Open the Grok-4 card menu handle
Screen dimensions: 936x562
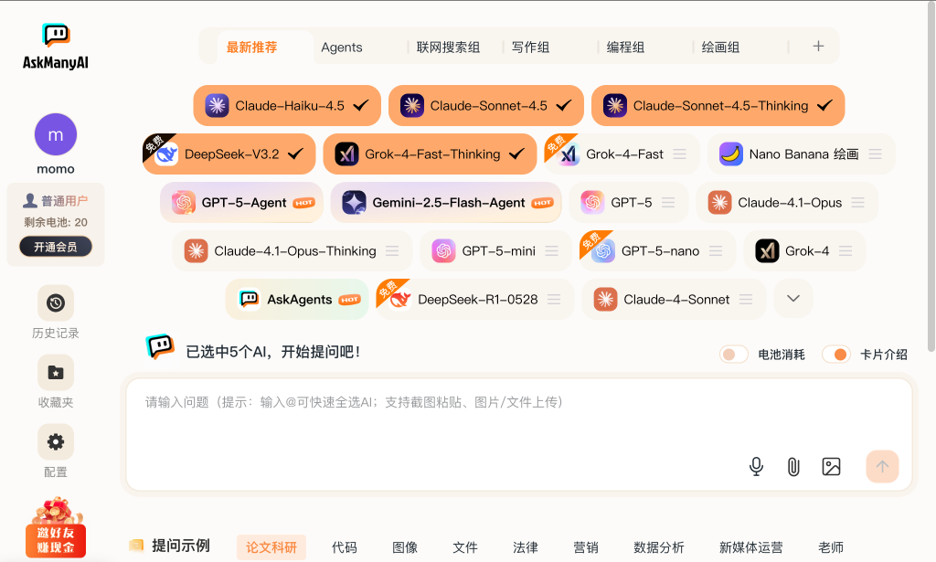846,251
